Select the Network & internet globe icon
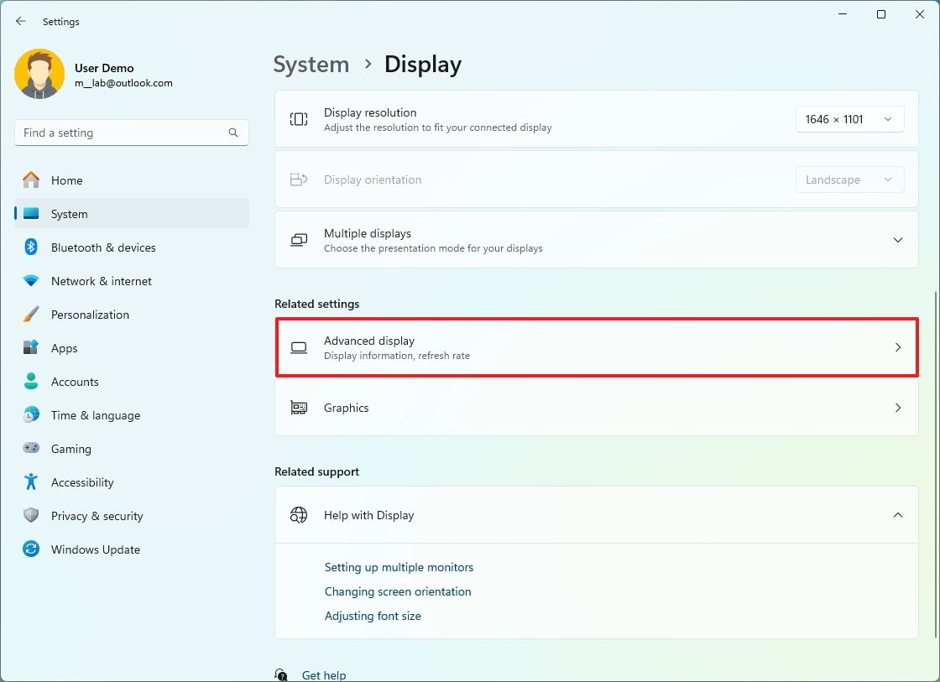This screenshot has height=682, width=940. [x=31, y=281]
